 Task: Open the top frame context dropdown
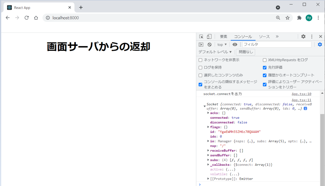[222, 44]
